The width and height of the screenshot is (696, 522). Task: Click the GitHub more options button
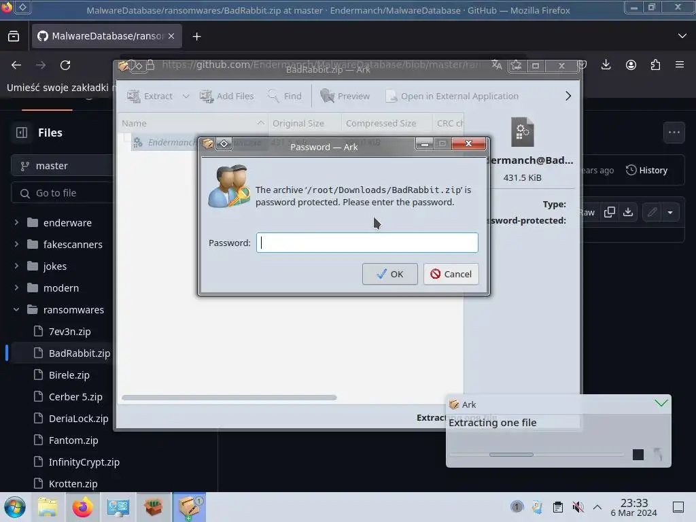tap(674, 133)
